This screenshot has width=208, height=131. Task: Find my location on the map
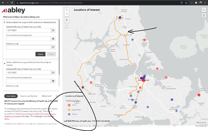tap(67, 26)
